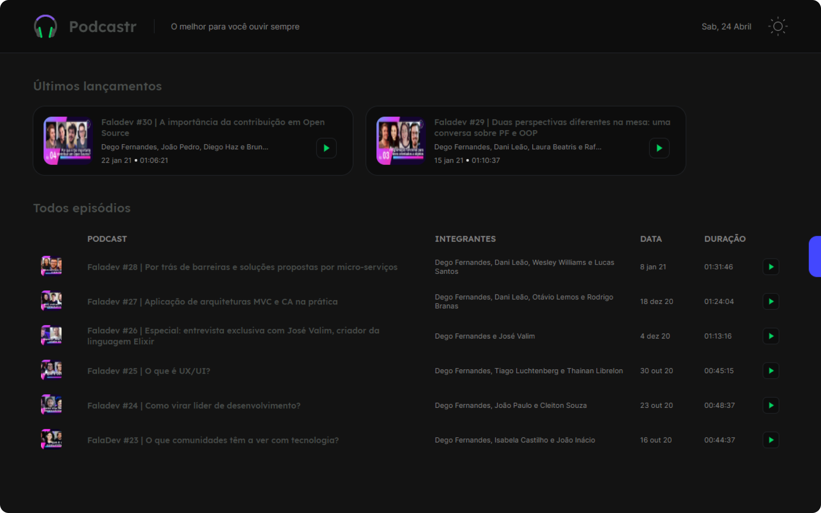Toggle light mode with the sun icon
Screen dimensions: 821x513
click(x=778, y=26)
